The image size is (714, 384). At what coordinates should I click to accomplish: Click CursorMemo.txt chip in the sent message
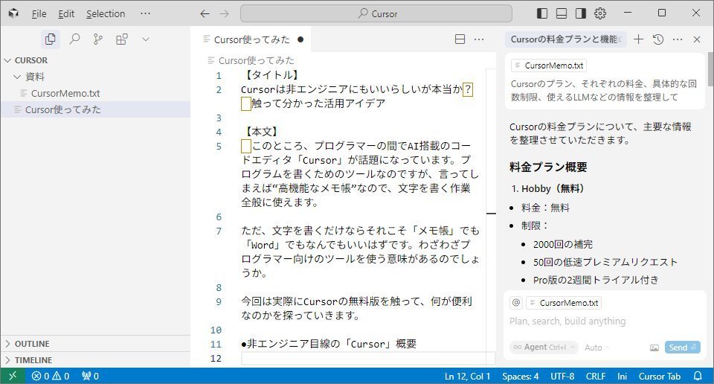click(549, 65)
